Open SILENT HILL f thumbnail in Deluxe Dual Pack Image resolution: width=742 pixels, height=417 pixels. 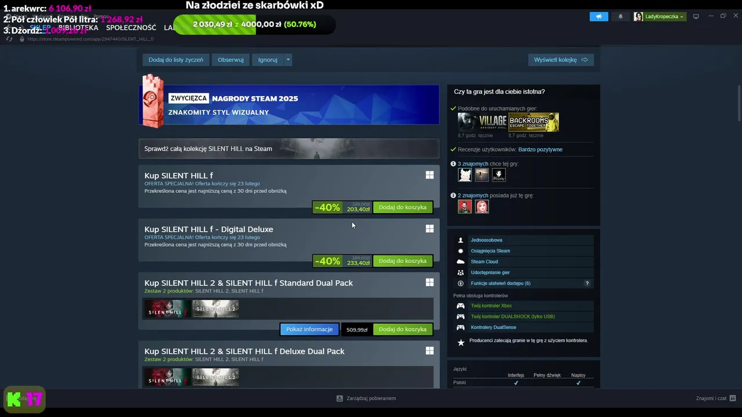pyautogui.click(x=167, y=377)
